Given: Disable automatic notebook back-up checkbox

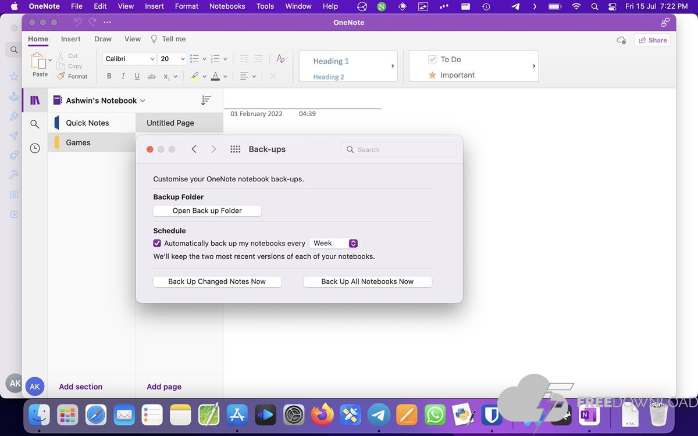Looking at the screenshot, I should tap(157, 244).
